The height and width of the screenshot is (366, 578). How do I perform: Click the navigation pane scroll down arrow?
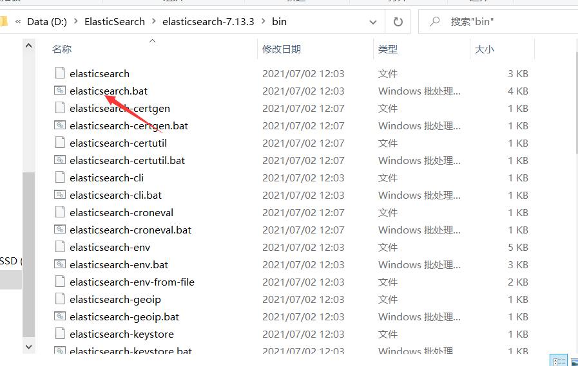tap(29, 347)
